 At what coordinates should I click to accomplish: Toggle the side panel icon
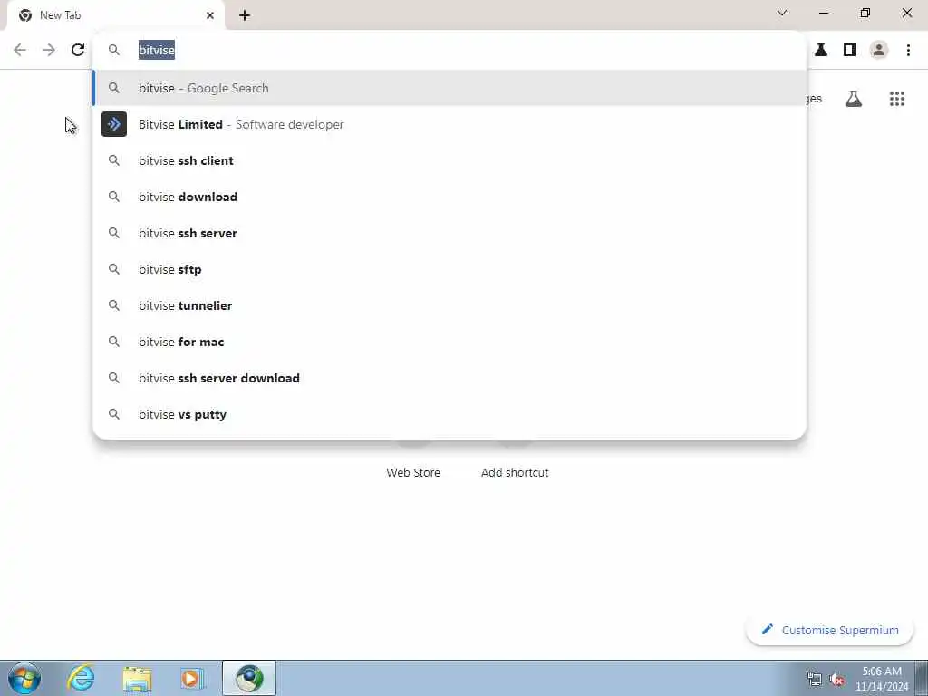click(850, 50)
